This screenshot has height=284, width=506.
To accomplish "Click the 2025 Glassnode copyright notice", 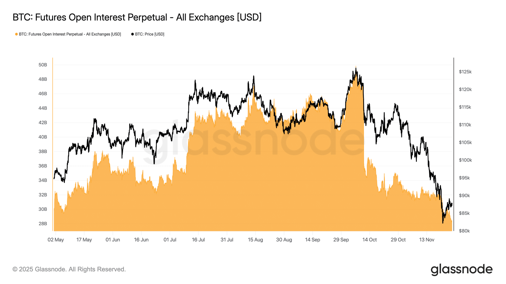I will tap(69, 269).
